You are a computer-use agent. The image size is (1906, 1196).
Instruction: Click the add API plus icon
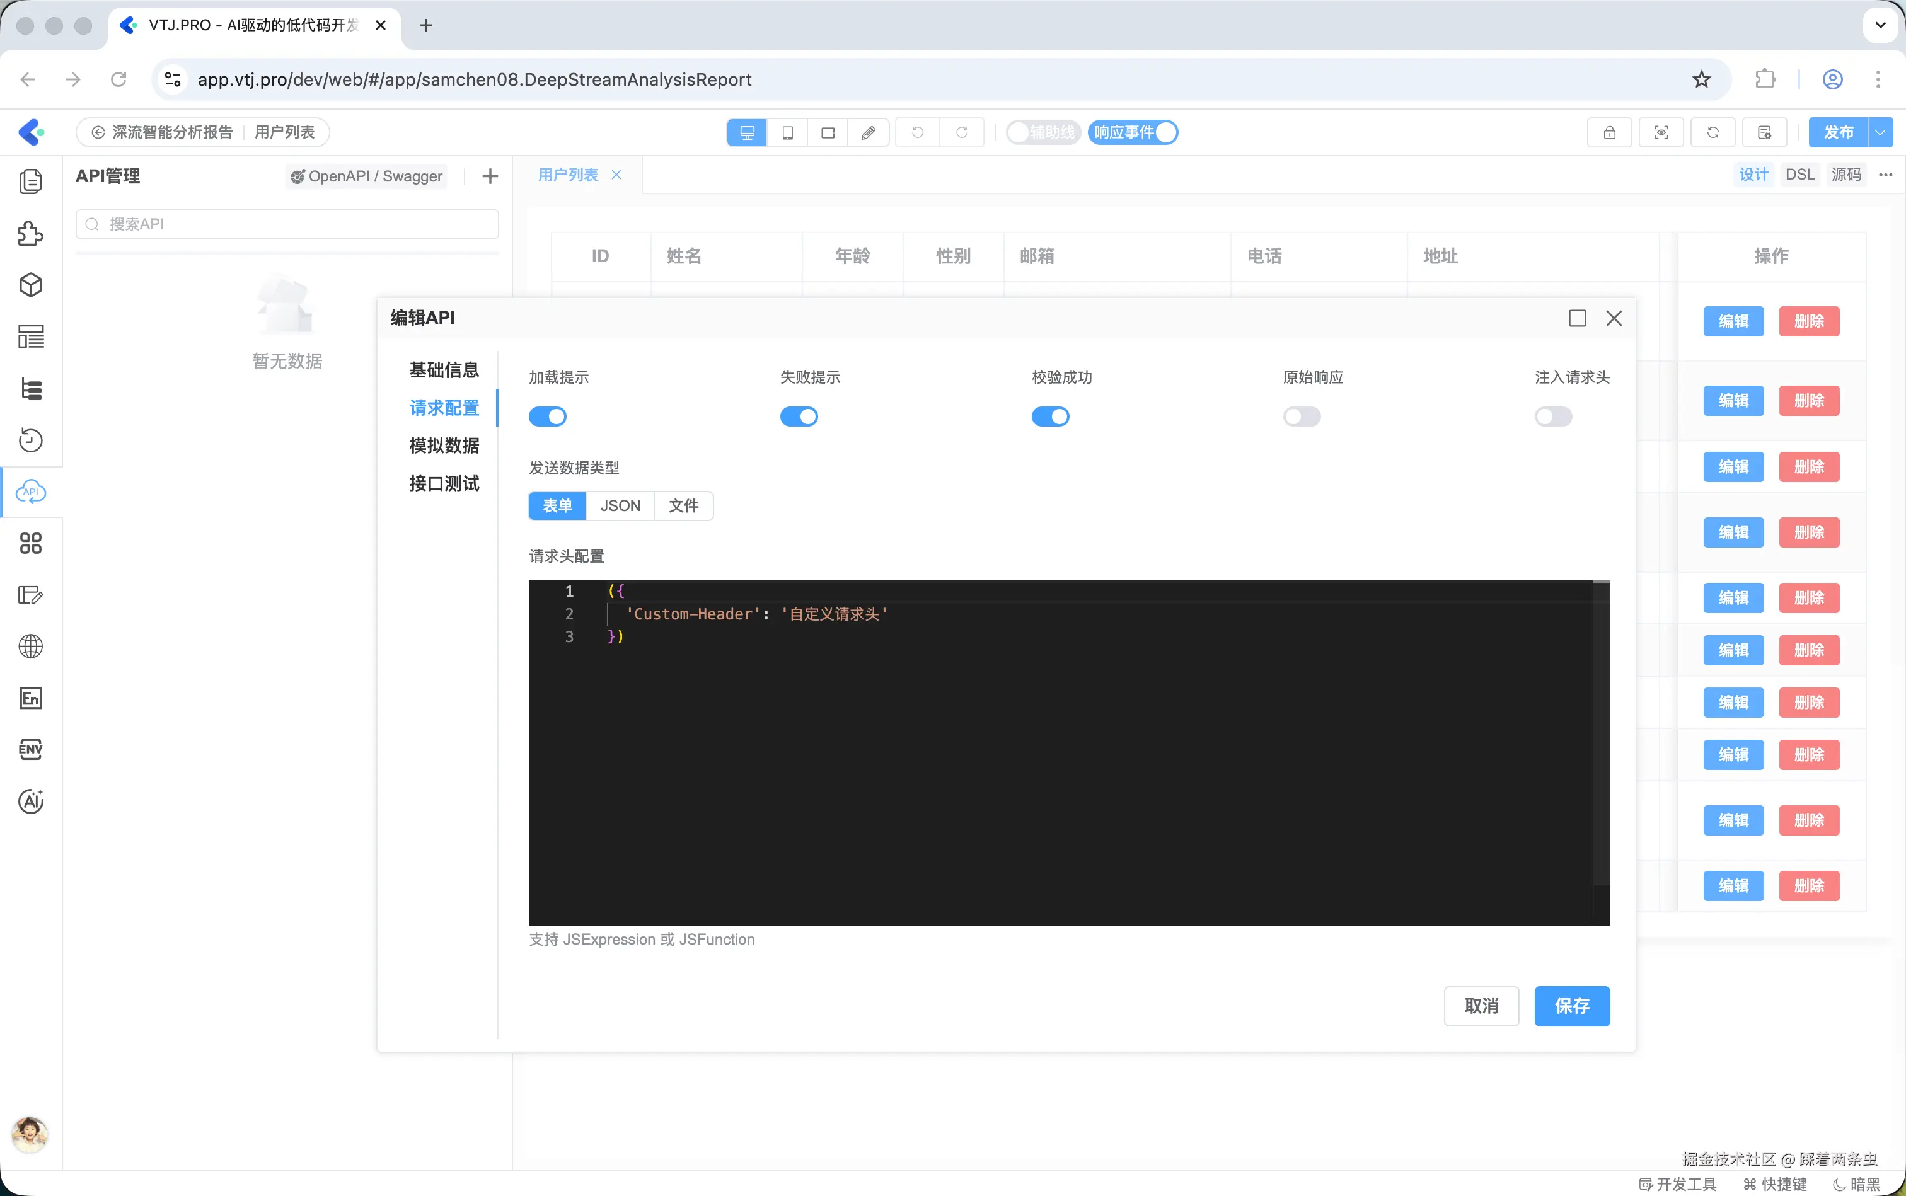pos(490,176)
